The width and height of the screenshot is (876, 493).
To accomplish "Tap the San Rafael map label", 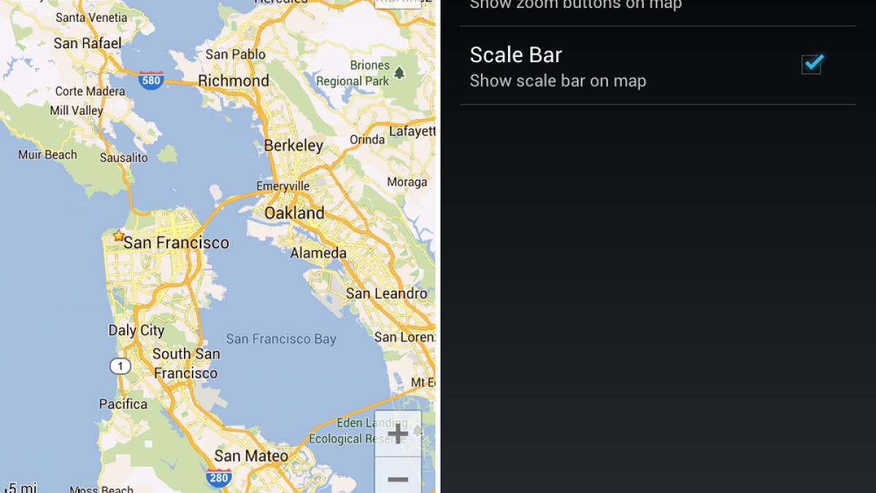I will tap(88, 44).
